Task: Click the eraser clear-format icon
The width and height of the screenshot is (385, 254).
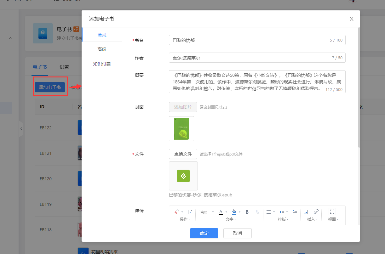Action: [x=177, y=212]
